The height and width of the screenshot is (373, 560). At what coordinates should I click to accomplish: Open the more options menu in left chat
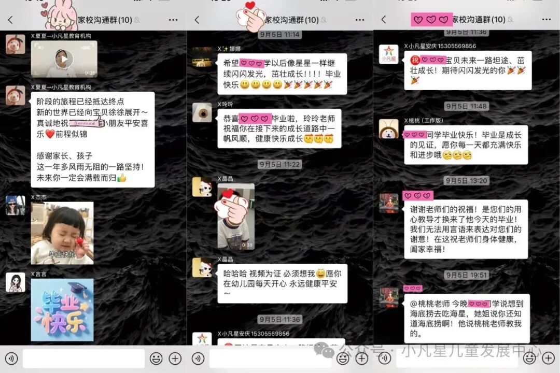173,20
